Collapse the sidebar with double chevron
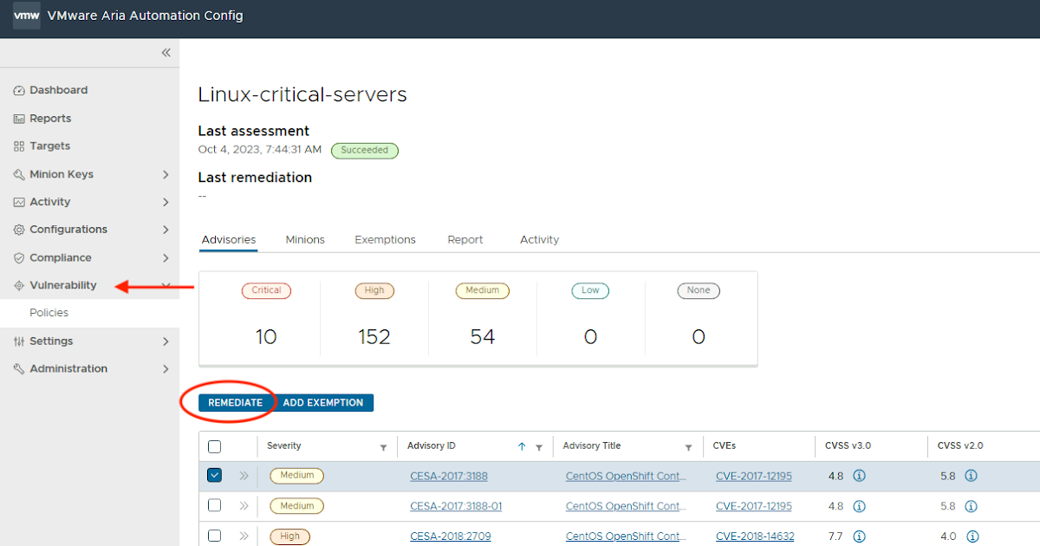Screen dimensions: 1040x546 (x=166, y=53)
